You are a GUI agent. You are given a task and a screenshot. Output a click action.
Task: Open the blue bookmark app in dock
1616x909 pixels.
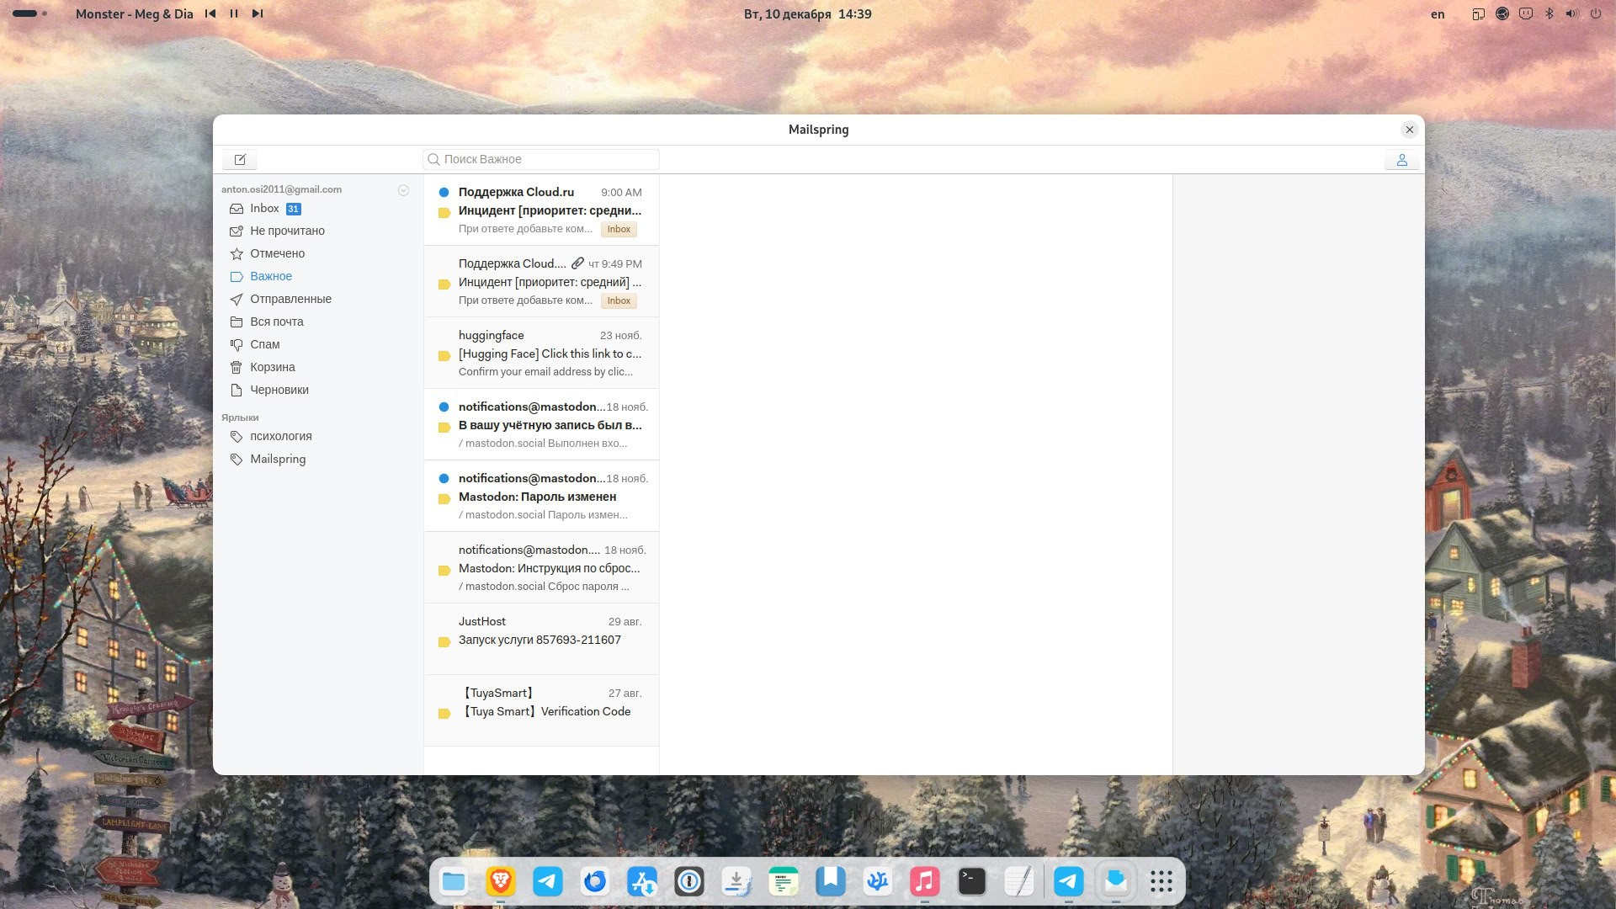coord(831,881)
